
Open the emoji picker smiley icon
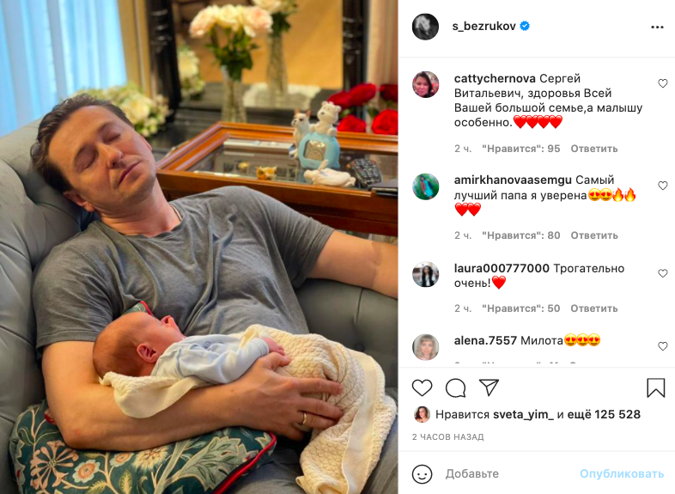[422, 474]
